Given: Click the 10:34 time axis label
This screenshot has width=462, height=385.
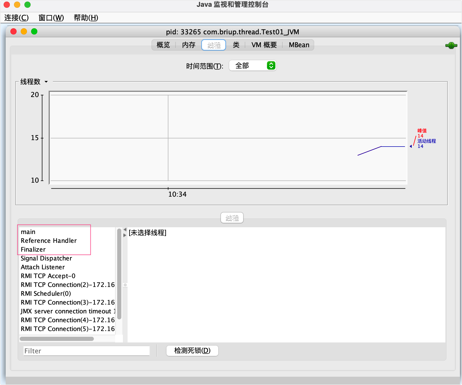Looking at the screenshot, I should tap(177, 194).
